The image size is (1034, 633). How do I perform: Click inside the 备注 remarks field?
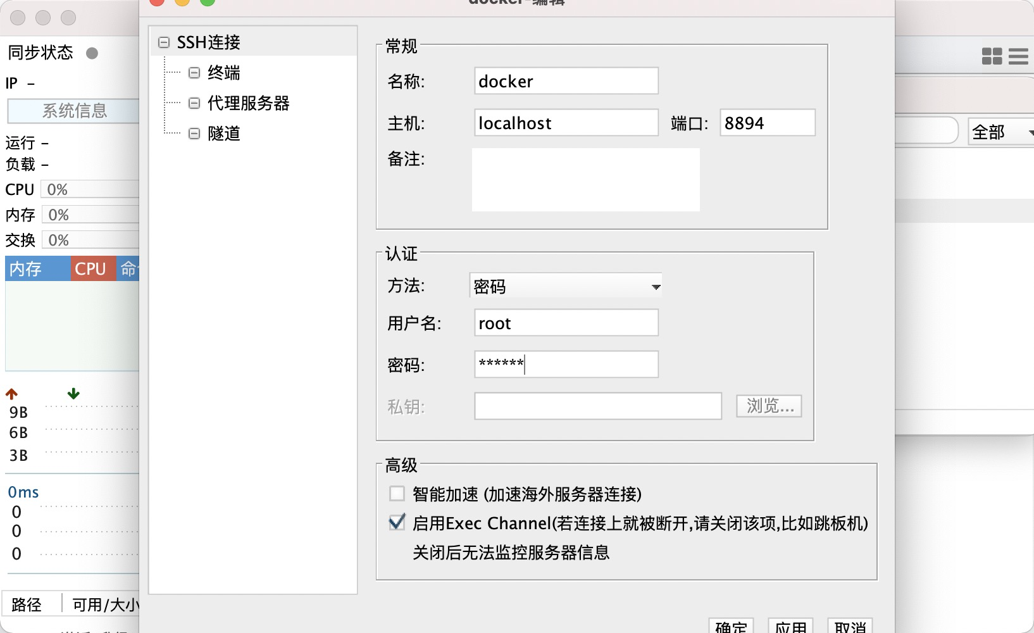coord(585,179)
